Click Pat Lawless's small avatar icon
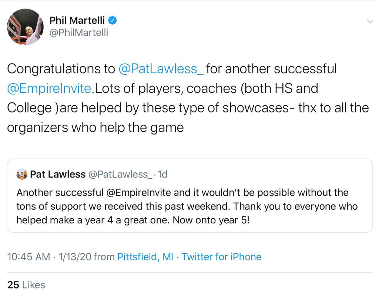The width and height of the screenshot is (379, 304). (x=22, y=174)
